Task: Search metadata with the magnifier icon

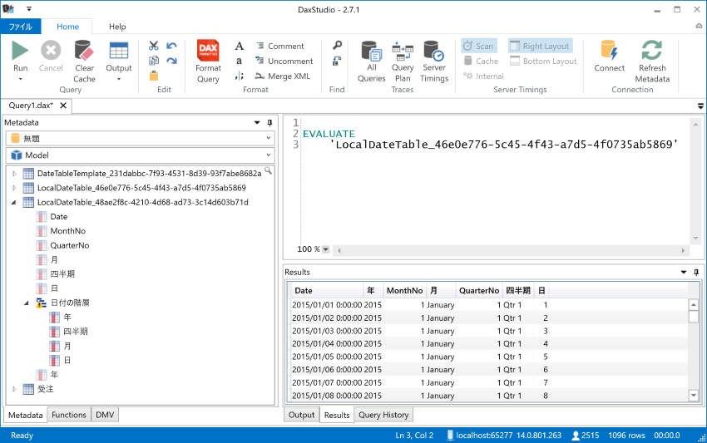Action: pos(268,170)
